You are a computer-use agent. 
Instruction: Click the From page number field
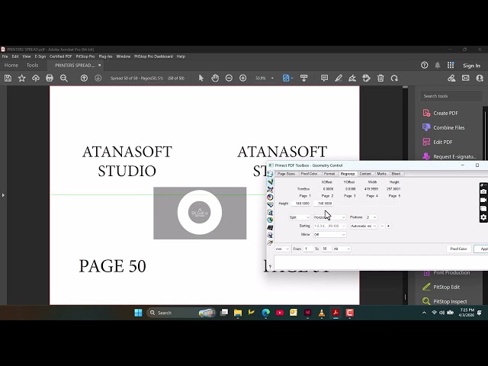click(308, 249)
